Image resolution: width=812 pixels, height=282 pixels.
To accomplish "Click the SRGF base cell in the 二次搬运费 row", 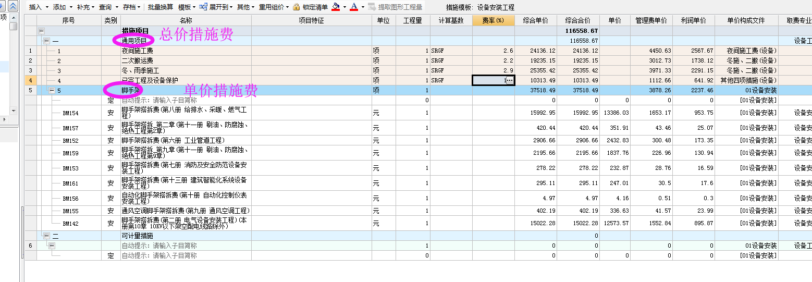I will coord(451,60).
